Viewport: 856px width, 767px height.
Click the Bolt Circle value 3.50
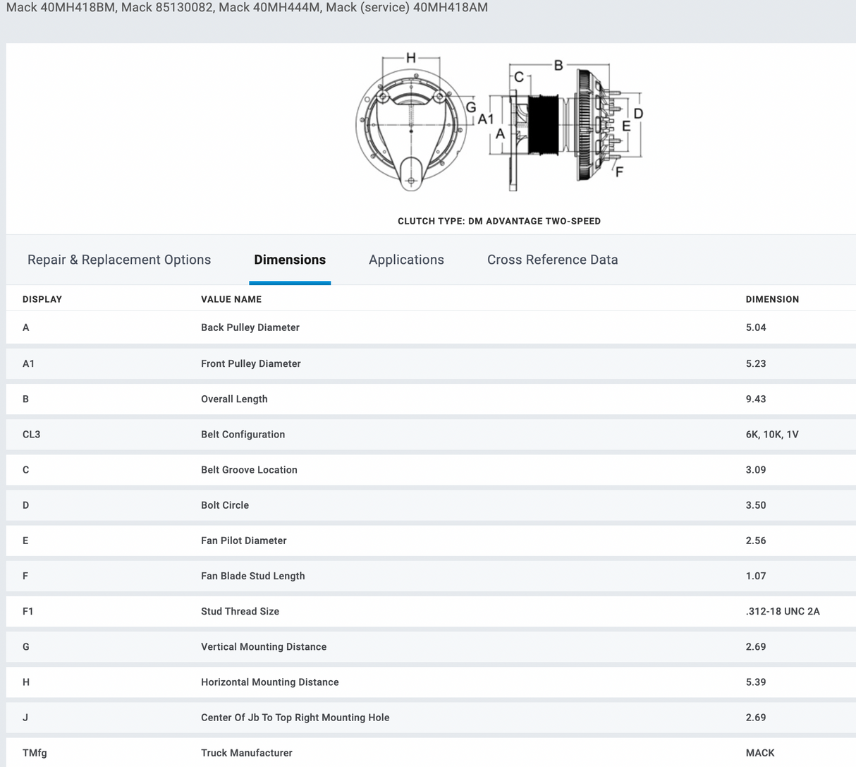pyautogui.click(x=756, y=505)
